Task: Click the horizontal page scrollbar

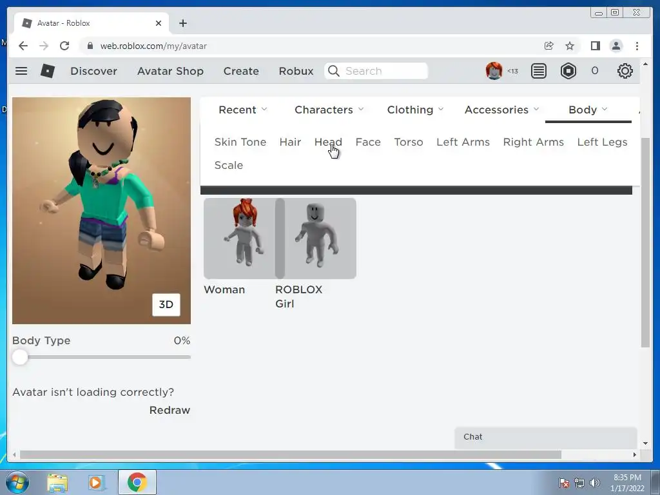Action: tap(291, 454)
